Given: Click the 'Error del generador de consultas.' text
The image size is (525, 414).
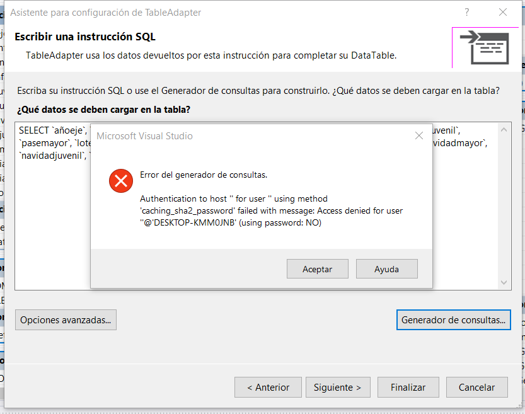Looking at the screenshot, I should [x=204, y=175].
